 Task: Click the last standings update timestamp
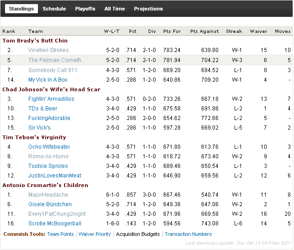(238, 243)
